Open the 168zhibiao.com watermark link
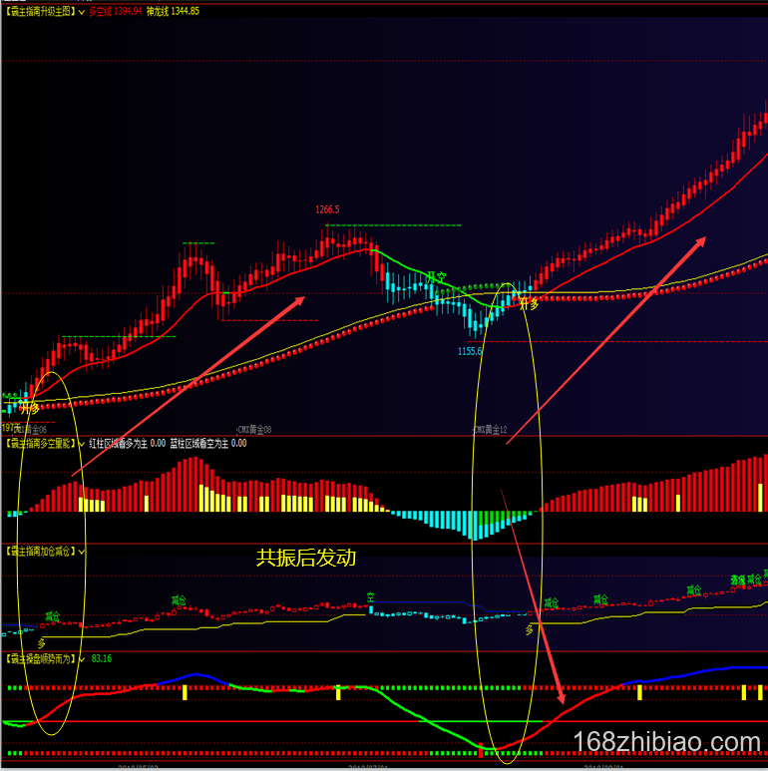The image size is (768, 771). 667,743
